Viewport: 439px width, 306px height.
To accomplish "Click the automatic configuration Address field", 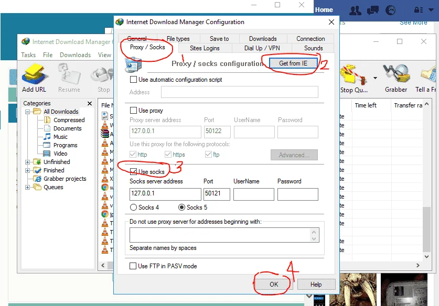I will tap(239, 92).
